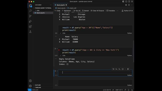Open Explorer panel more actions ellipsis
This screenshot has width=162, height=91.
(x=51, y=5)
